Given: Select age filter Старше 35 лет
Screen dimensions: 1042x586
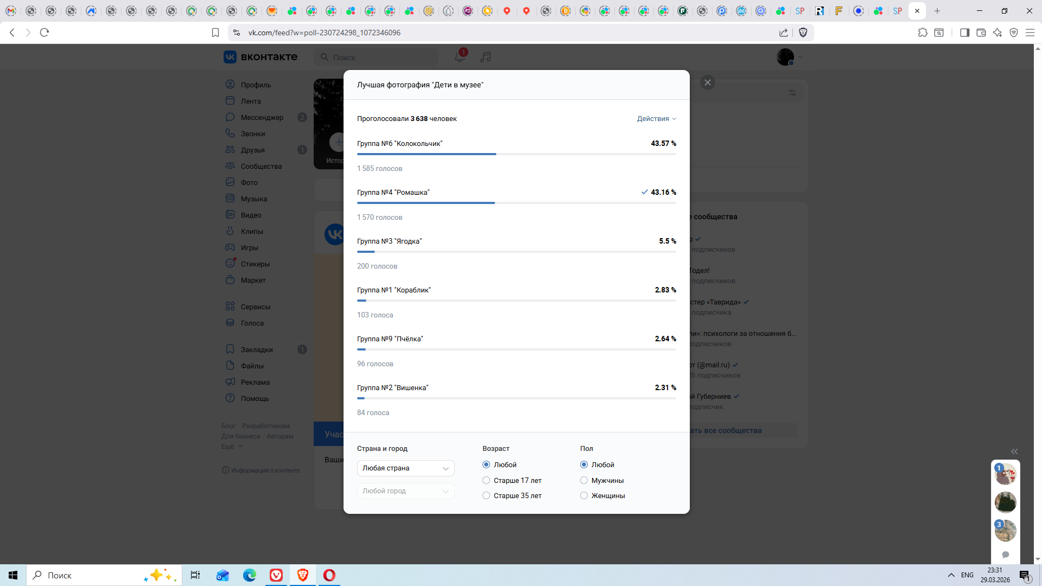Looking at the screenshot, I should 486,495.
